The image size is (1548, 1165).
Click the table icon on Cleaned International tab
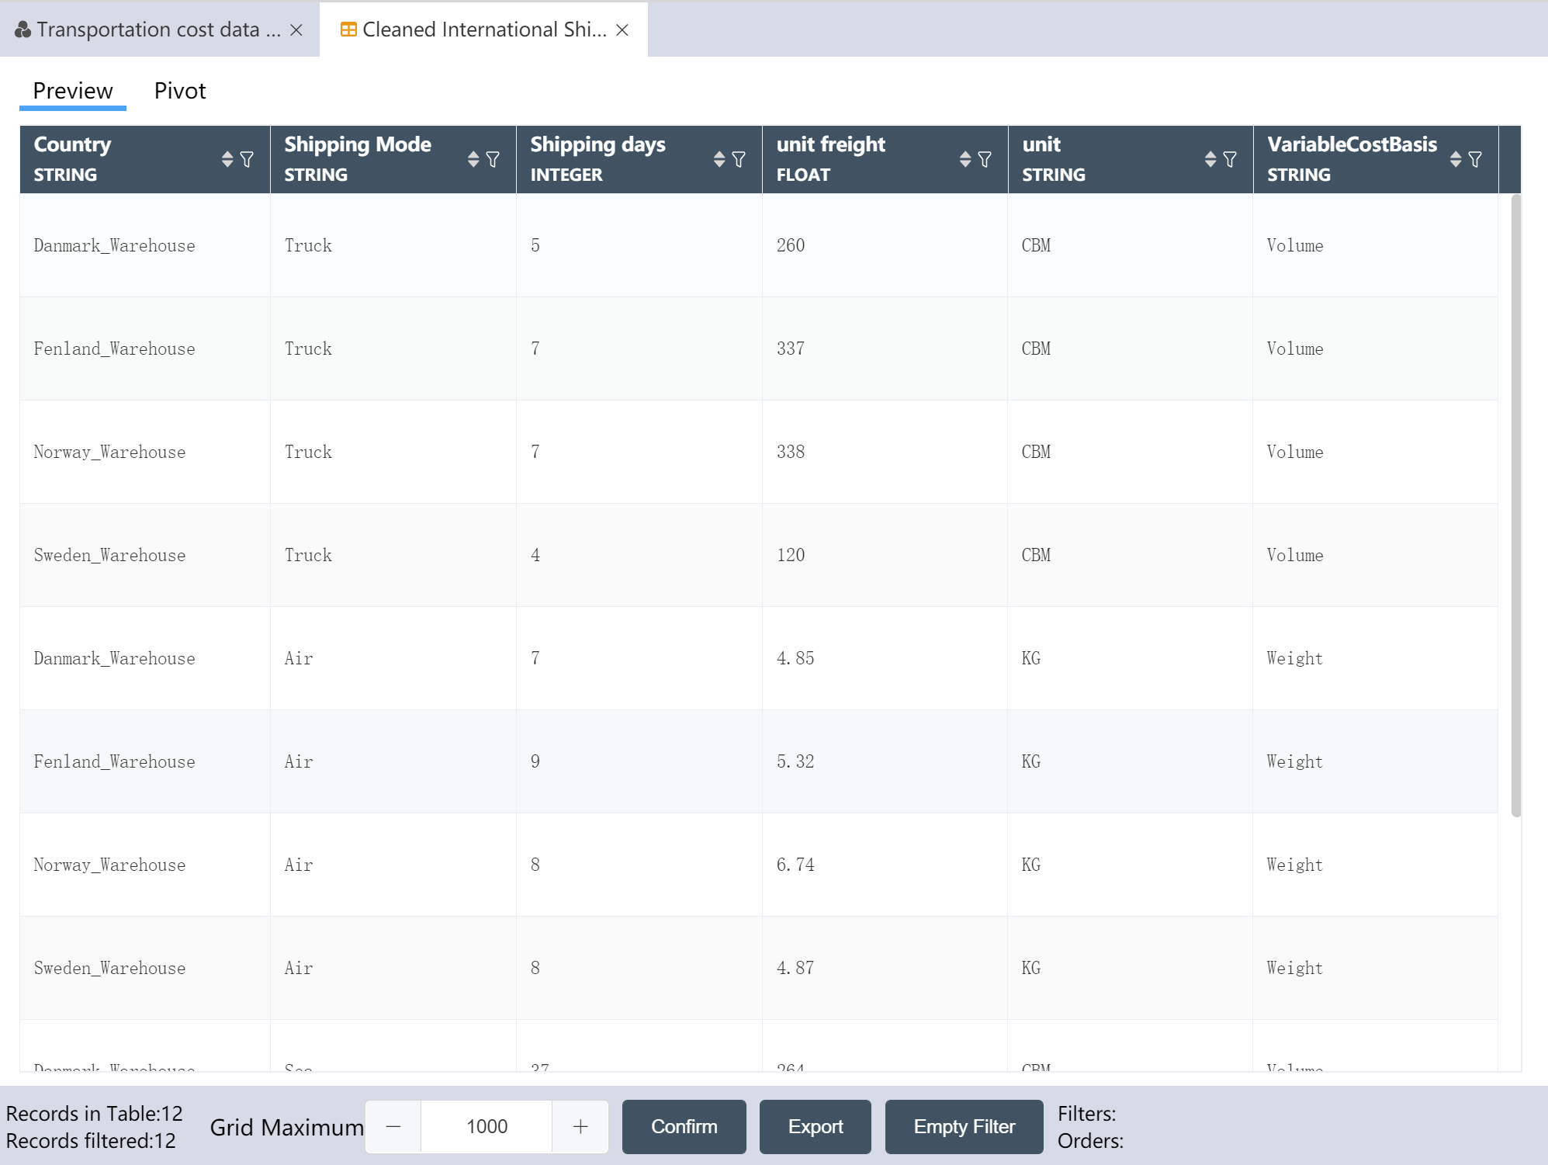(x=348, y=29)
